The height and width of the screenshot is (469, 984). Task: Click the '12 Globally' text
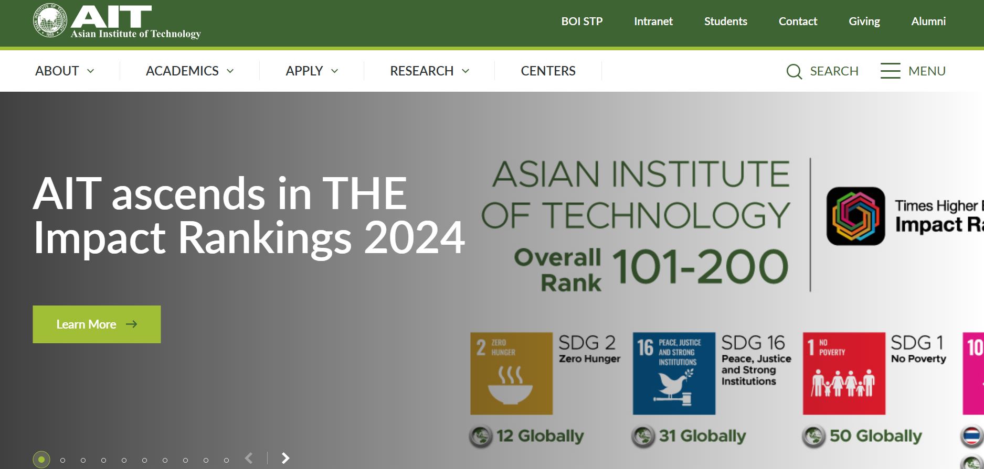(x=540, y=436)
